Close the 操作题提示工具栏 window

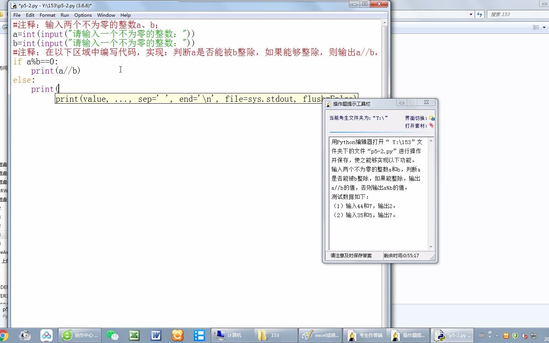(427, 103)
